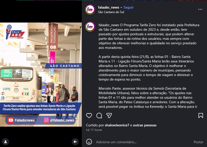The width and height of the screenshot is (207, 147).
Task: Open header profile picture avatar
Action: coord(90,9)
